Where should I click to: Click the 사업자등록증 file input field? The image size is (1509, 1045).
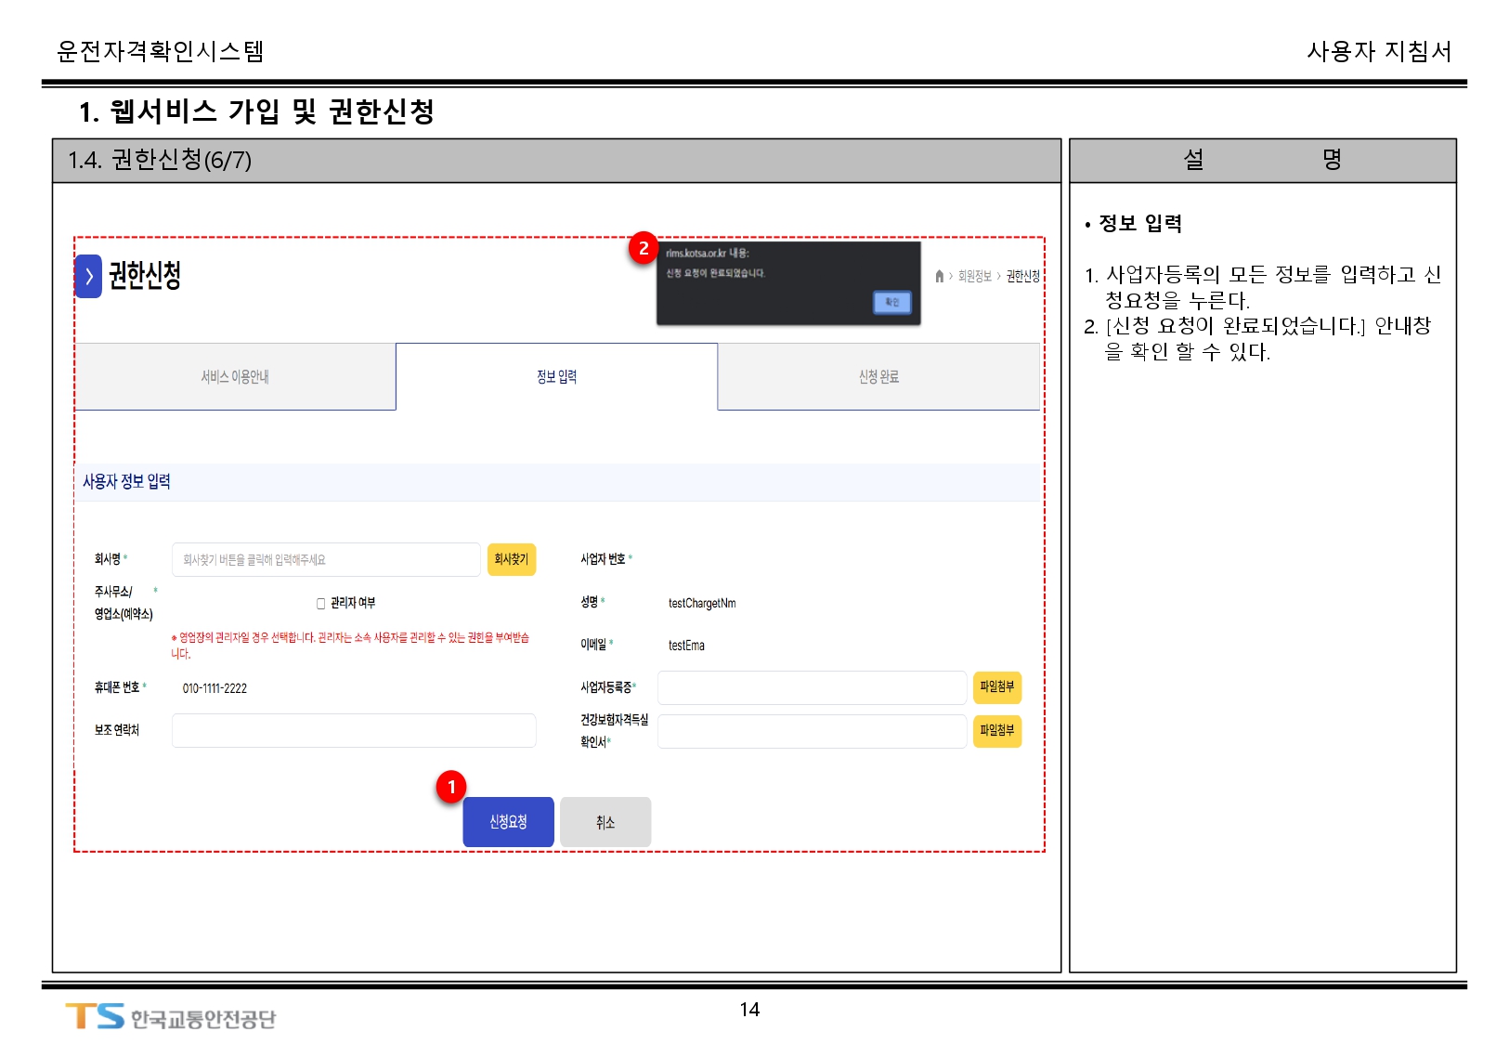[812, 687]
